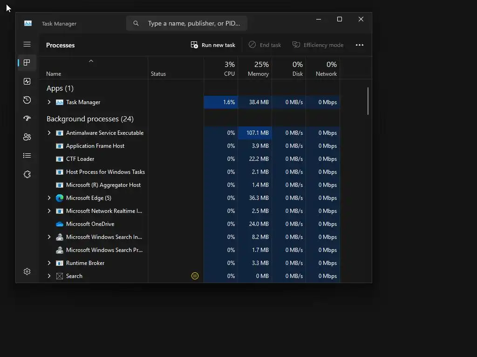477x357 pixels.
Task: Open Task Manager settings gear
Action: [x=27, y=271]
